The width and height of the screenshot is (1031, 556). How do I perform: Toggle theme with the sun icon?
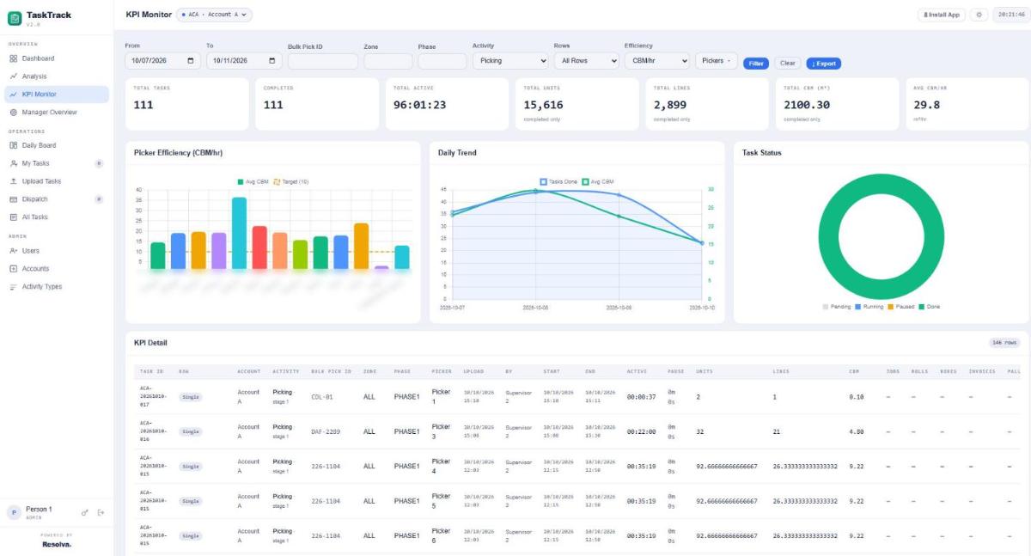click(979, 15)
